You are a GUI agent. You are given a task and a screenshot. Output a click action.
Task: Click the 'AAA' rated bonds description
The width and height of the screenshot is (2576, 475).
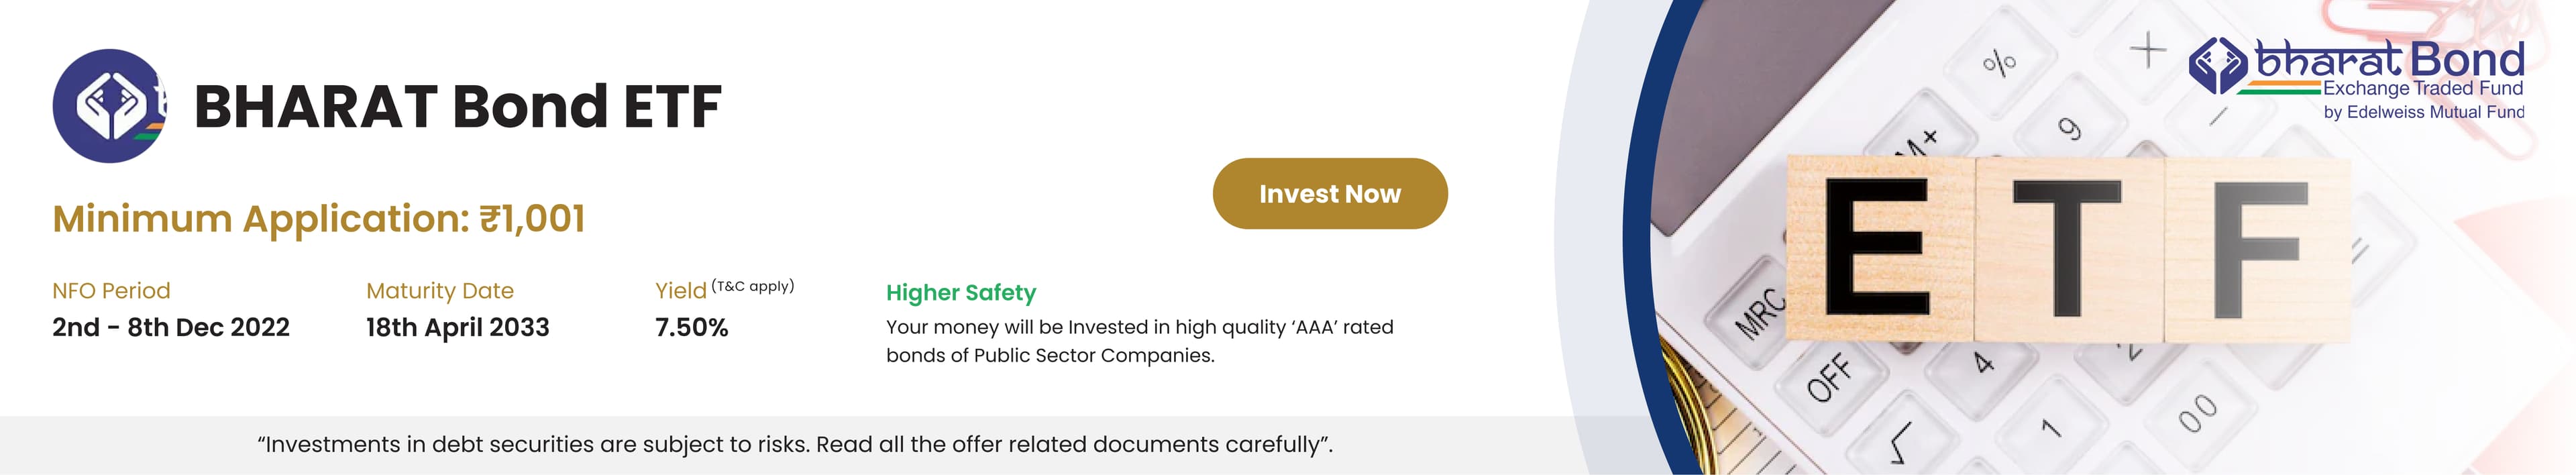[x=1140, y=341]
